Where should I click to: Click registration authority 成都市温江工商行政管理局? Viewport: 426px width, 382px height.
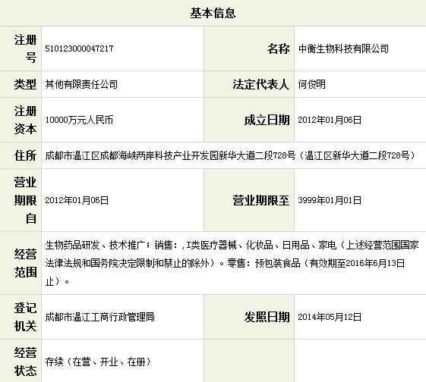[99, 317]
